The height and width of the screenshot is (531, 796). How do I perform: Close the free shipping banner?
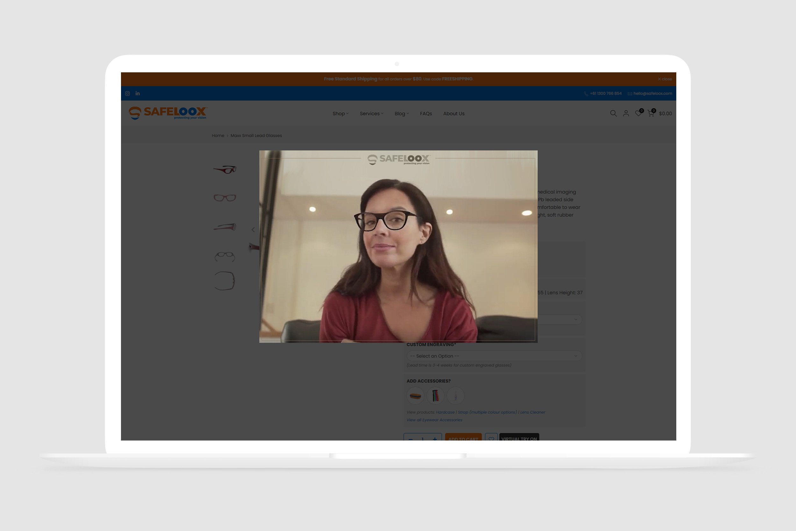(665, 79)
